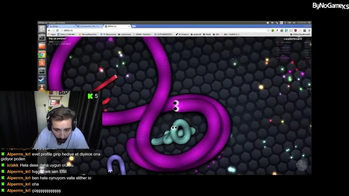Click the lightning bolt extension icon

277,30
